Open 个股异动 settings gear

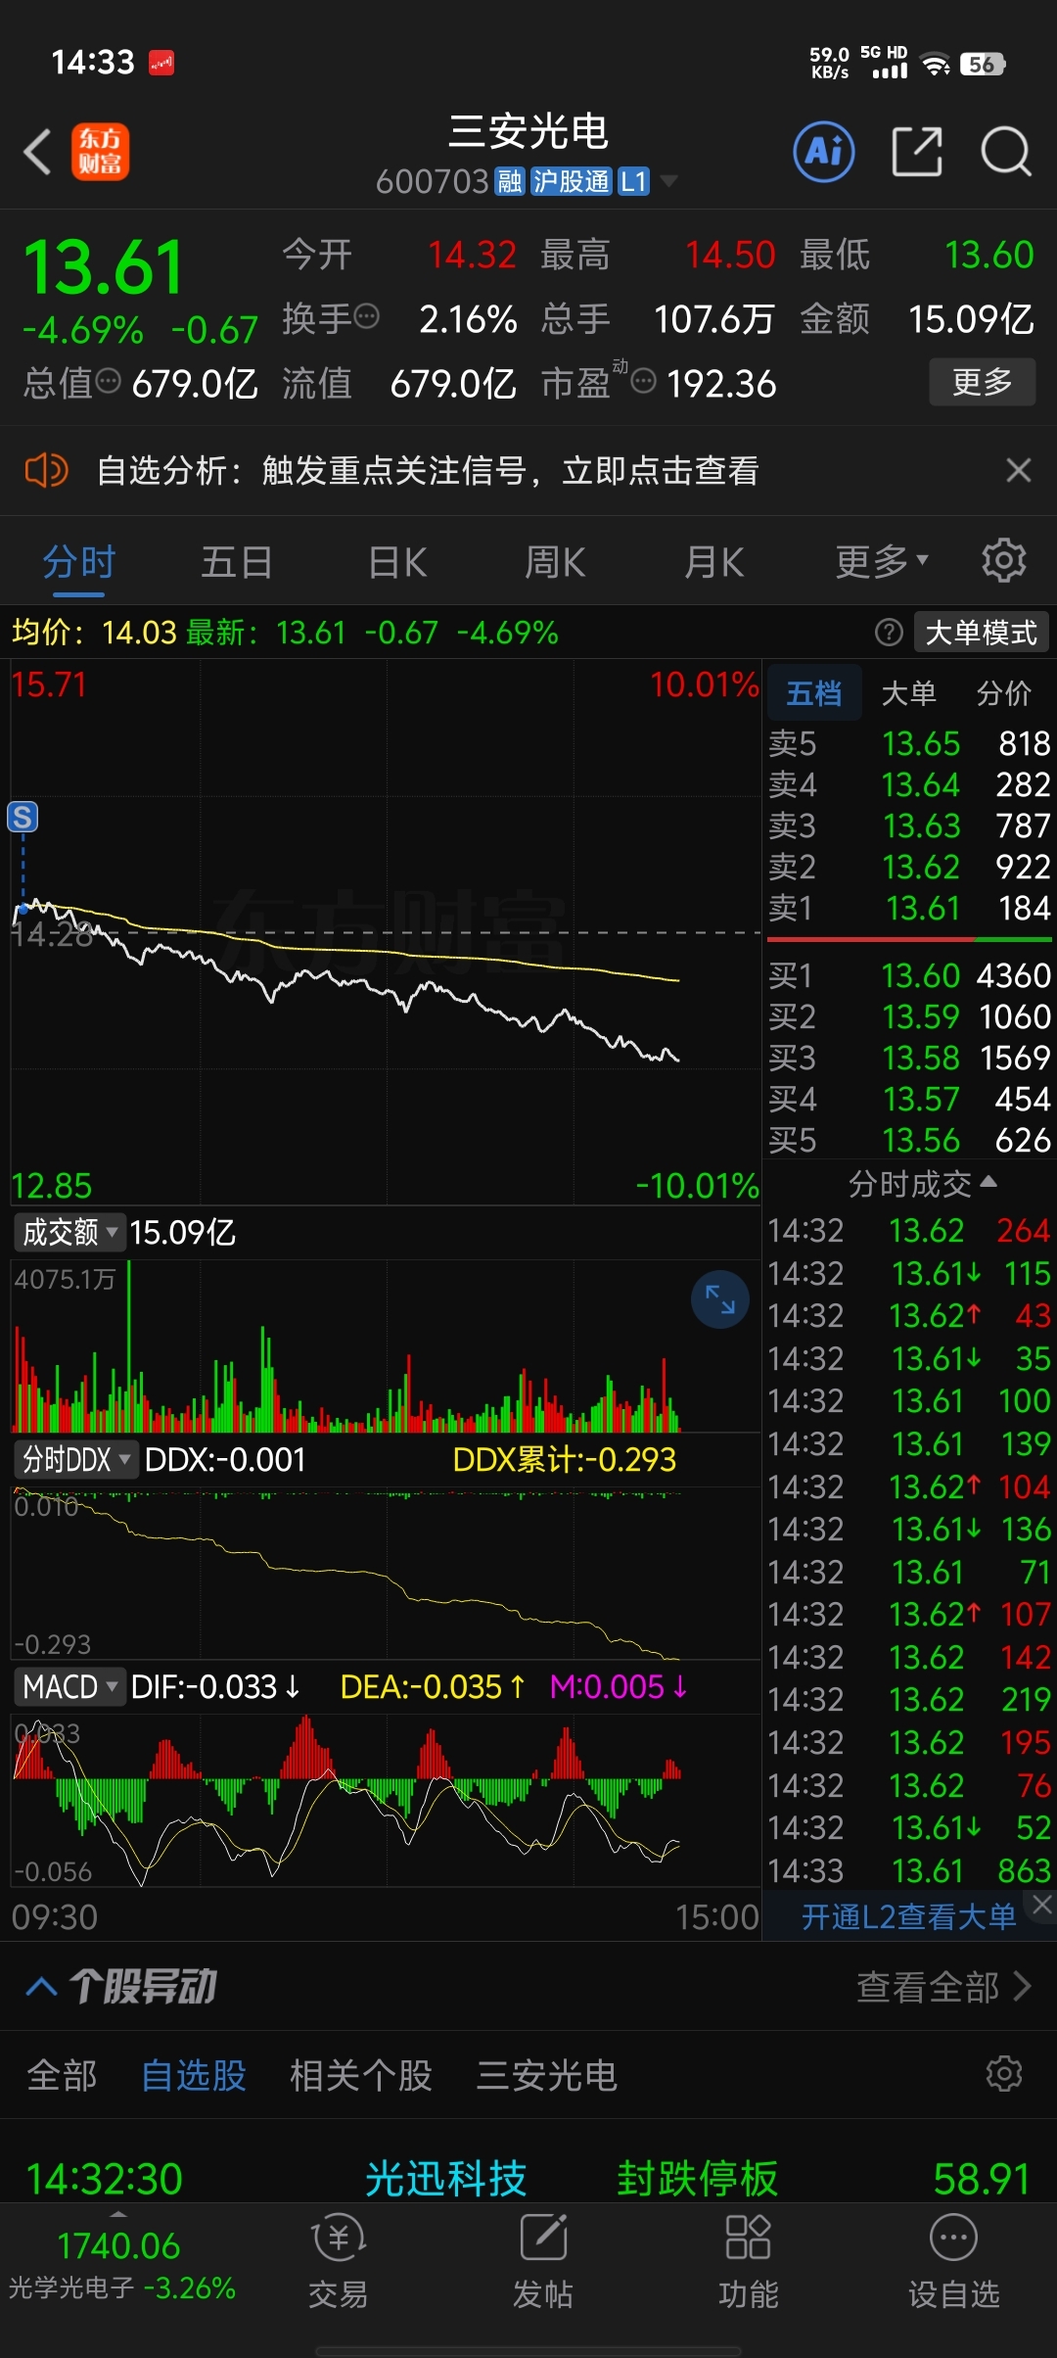tap(1004, 2074)
